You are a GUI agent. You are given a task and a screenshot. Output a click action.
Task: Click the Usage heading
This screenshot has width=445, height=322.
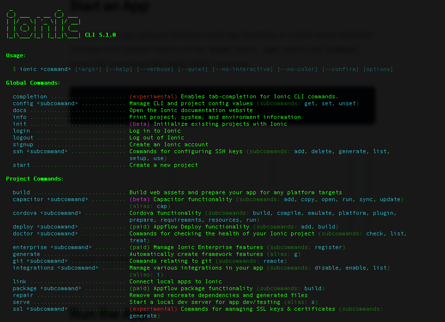tap(16, 55)
